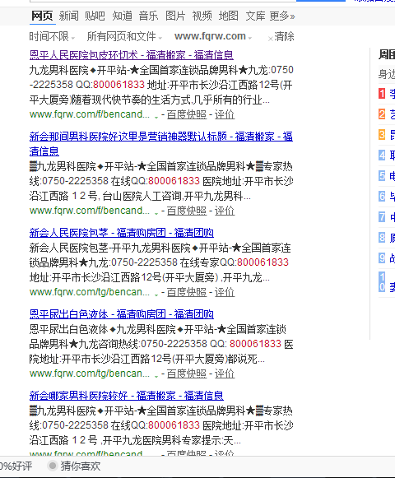The height and width of the screenshot is (478, 395).
Task: Open 百度快照 for 新会那间男科医院好 result
Action: coord(187,211)
